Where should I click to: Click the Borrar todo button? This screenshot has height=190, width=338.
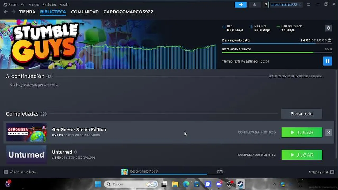[x=302, y=114]
